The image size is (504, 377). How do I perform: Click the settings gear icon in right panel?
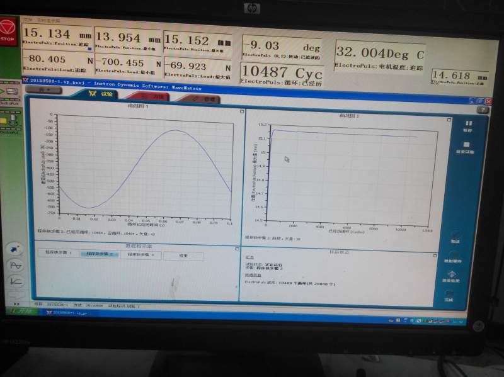(x=451, y=276)
